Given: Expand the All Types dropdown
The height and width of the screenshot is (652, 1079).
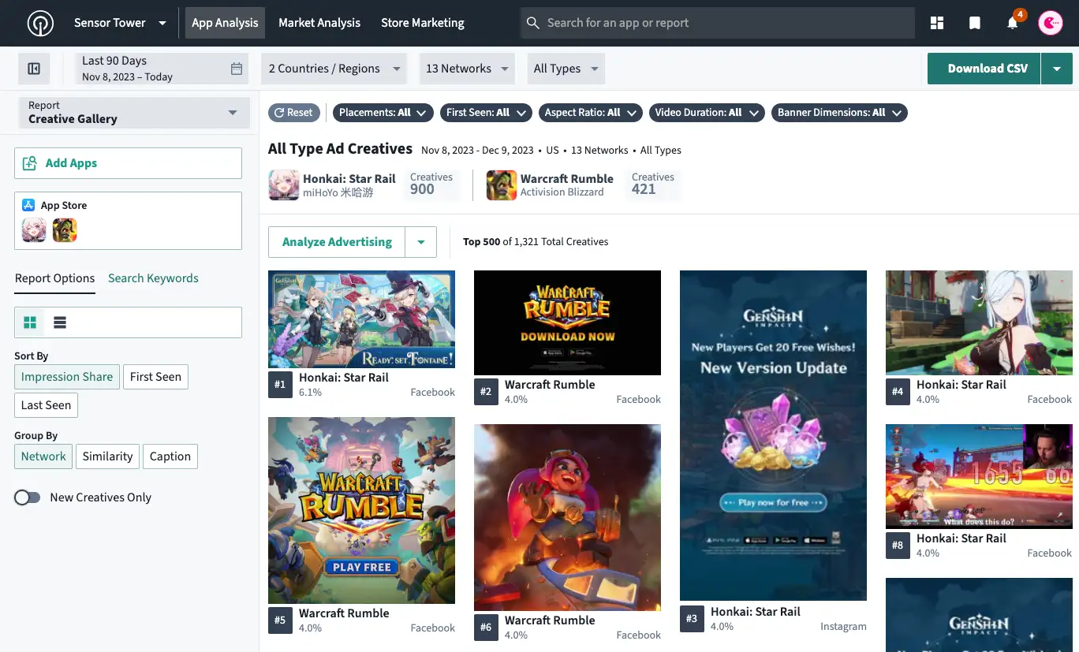Looking at the screenshot, I should point(566,69).
